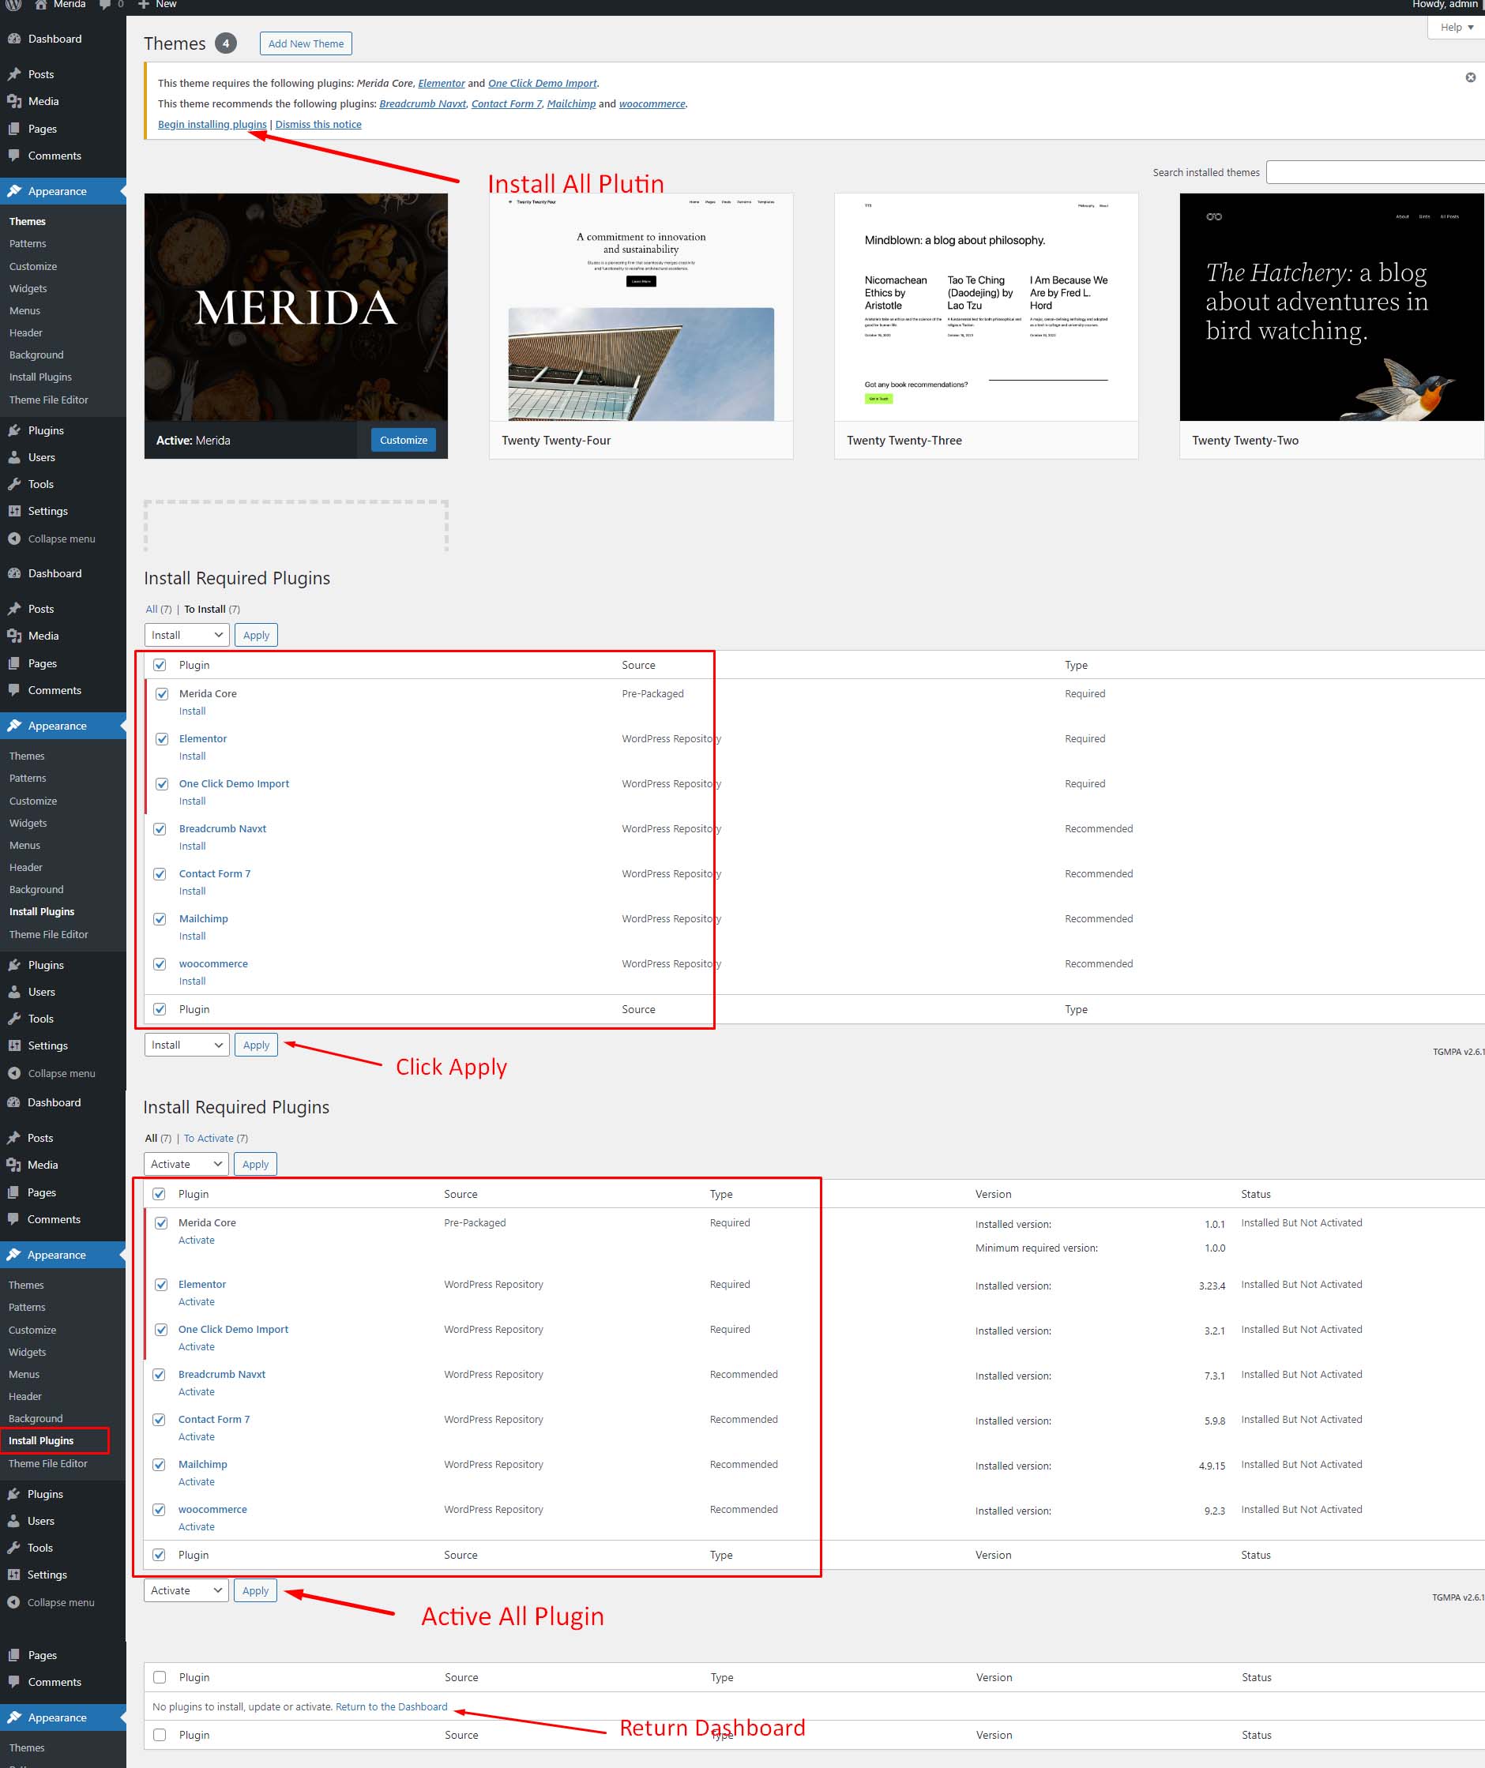Click Apply next to the bottom Activate dropdown

(x=255, y=1590)
